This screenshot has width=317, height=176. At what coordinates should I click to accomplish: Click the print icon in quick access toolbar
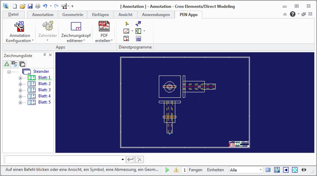38,6
